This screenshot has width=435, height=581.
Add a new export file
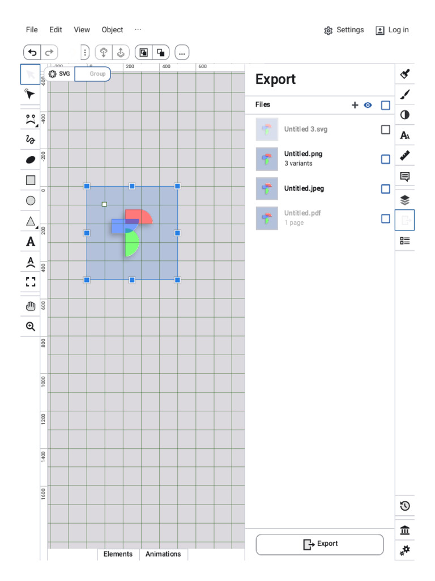tap(355, 105)
